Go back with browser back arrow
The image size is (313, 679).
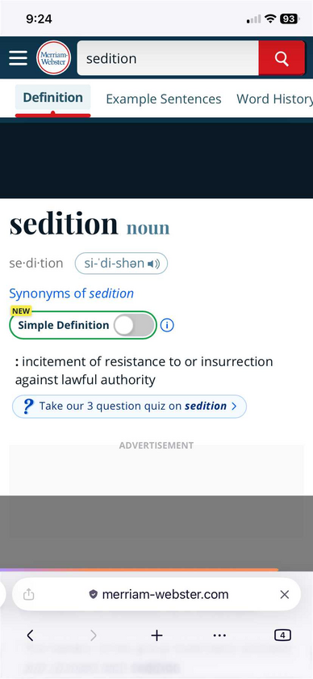(30, 635)
